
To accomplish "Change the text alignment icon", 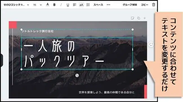I will click(74, 5).
